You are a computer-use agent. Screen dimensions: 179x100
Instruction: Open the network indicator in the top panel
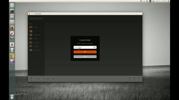click(x=147, y=1)
